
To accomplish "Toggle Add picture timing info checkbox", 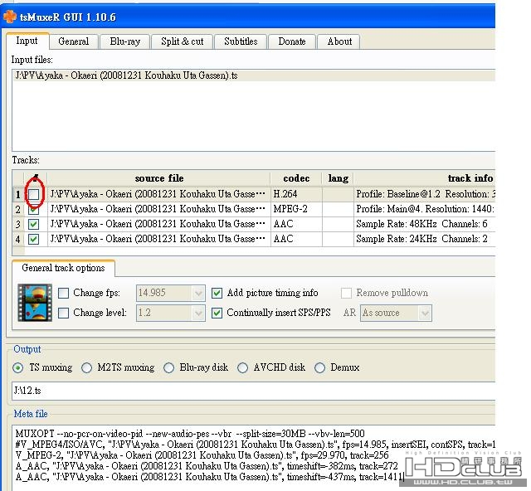I will point(217,293).
